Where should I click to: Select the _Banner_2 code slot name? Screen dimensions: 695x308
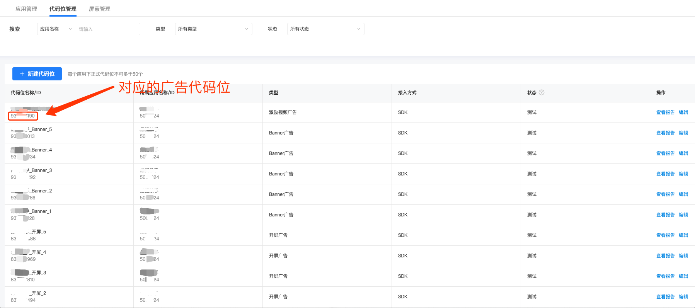coord(31,191)
